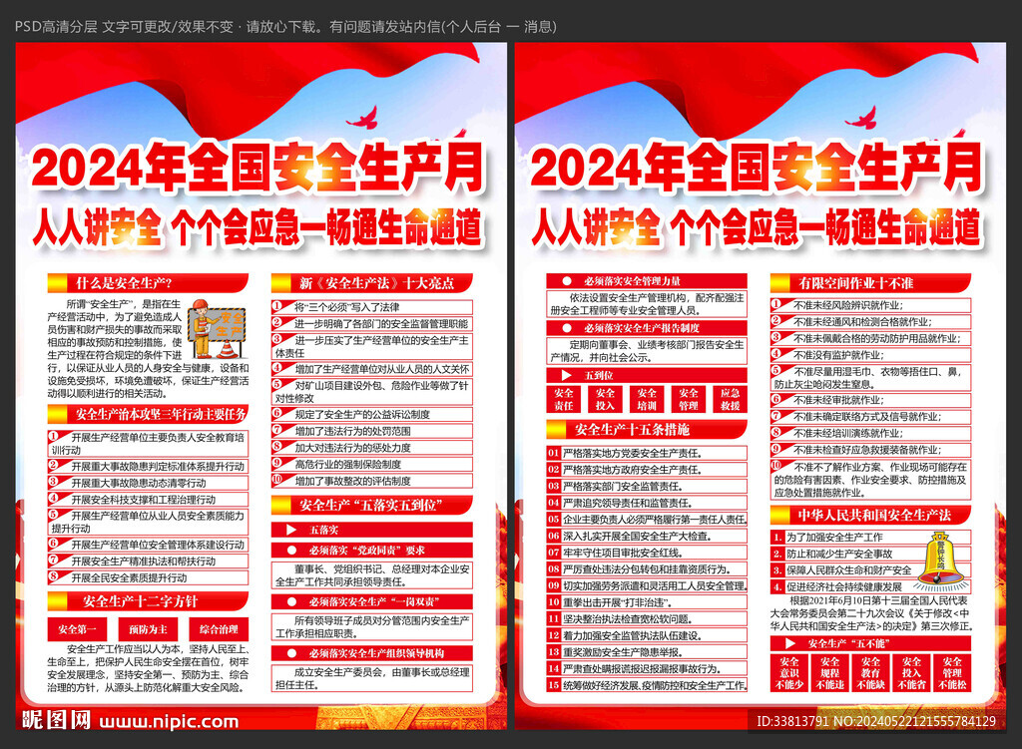The image size is (1022, 749).
Task: Select measure 03 严格落实部门安全监管责任
Action: click(x=647, y=486)
